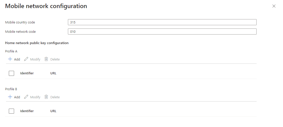Image resolution: width=283 pixels, height=127 pixels.
Task: Click the Mobile network code label
Action: point(20,32)
